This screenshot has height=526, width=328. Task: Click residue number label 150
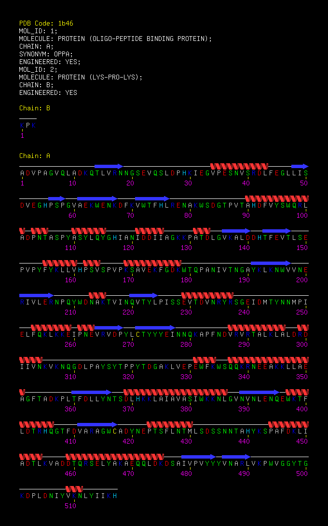click(302, 248)
